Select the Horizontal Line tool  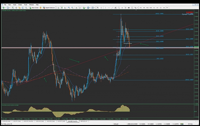coord(109,8)
